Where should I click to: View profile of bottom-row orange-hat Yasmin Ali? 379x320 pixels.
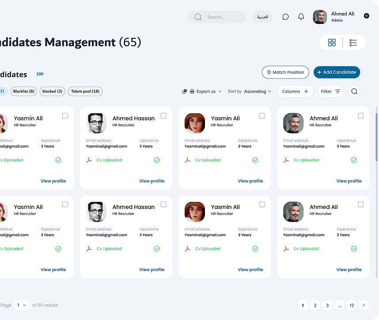click(x=250, y=270)
